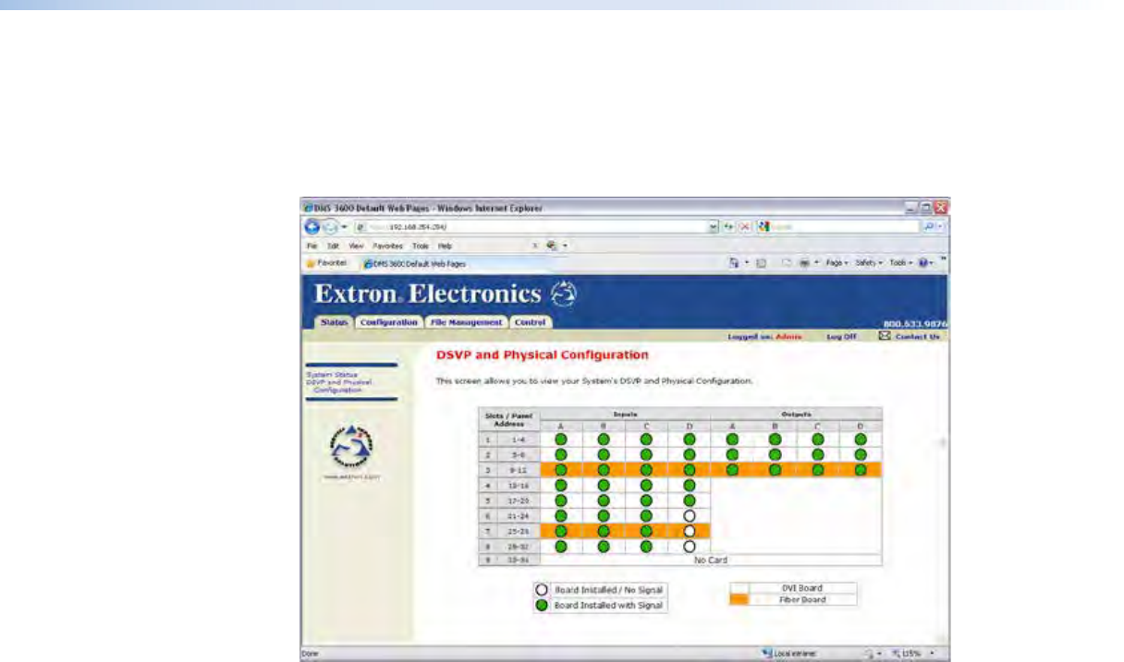The height and width of the screenshot is (662, 1124).
Task: Click slot 3 Output D signal indicator
Action: (x=861, y=470)
